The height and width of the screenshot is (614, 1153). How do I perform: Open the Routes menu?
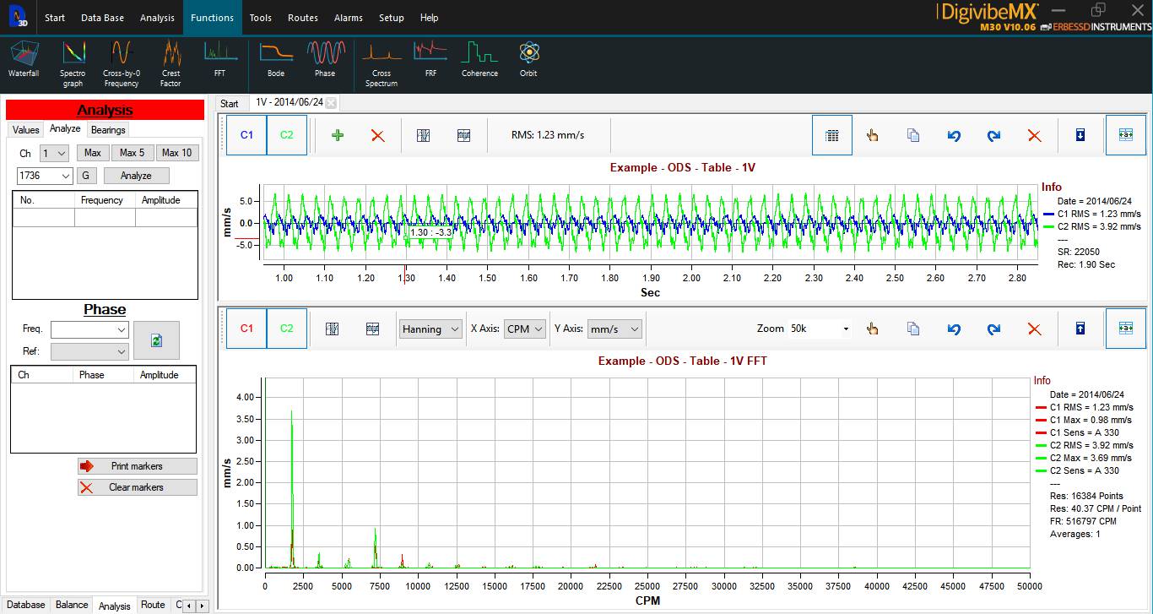coord(302,17)
